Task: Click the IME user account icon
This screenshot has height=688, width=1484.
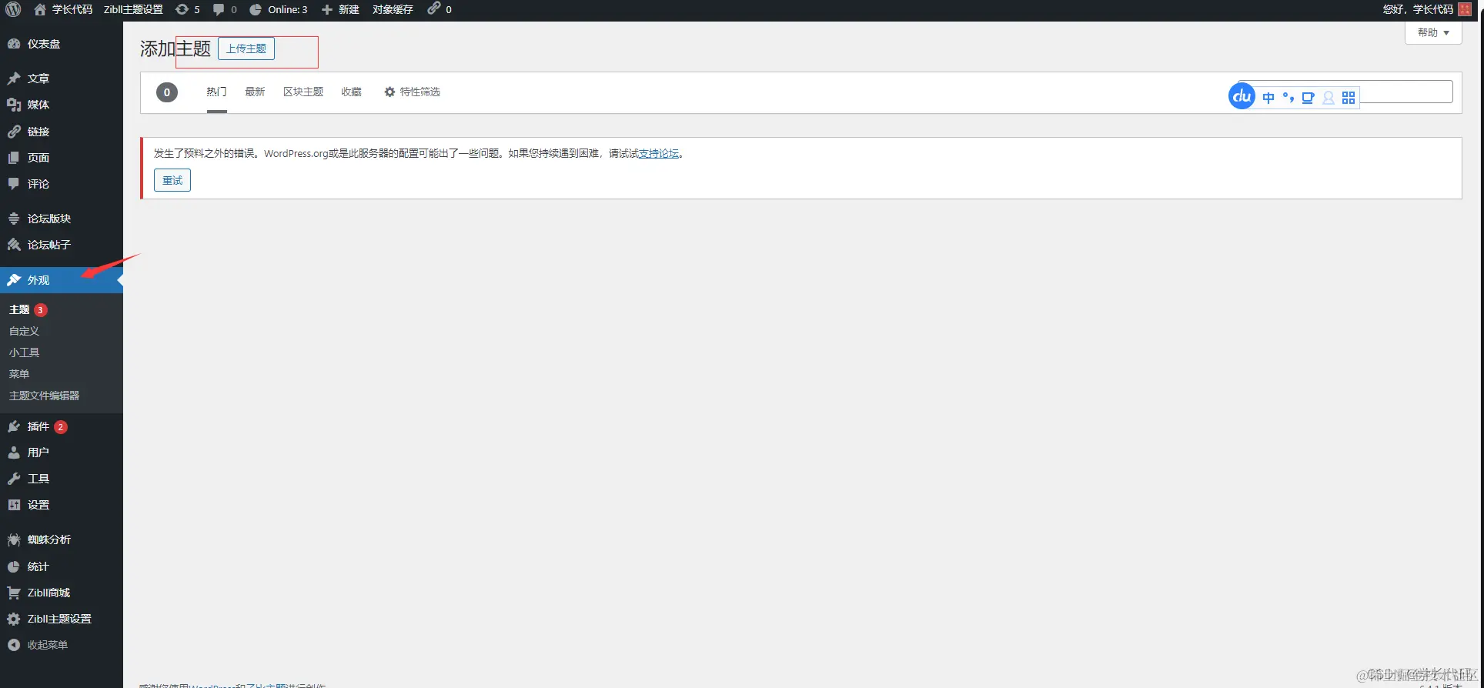Action: tap(1329, 98)
